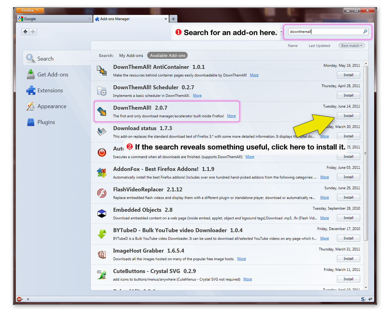Click the ImageHost Grabber icon
Viewport: 390px width, 312px height.
(102, 254)
